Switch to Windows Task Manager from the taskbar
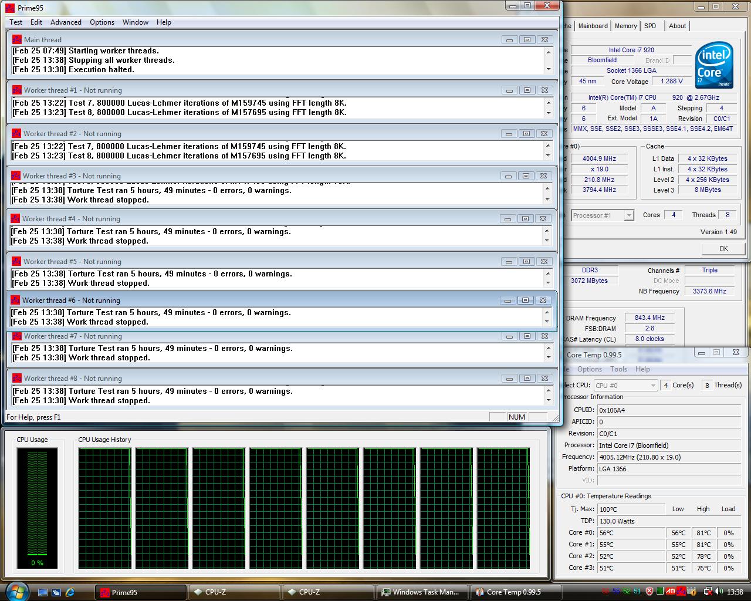Image resolution: width=751 pixels, height=601 pixels. pos(423,592)
